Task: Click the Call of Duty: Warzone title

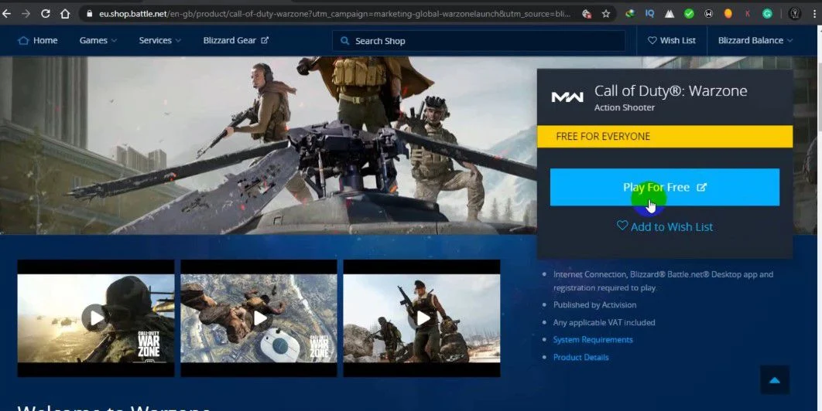Action: pyautogui.click(x=670, y=90)
